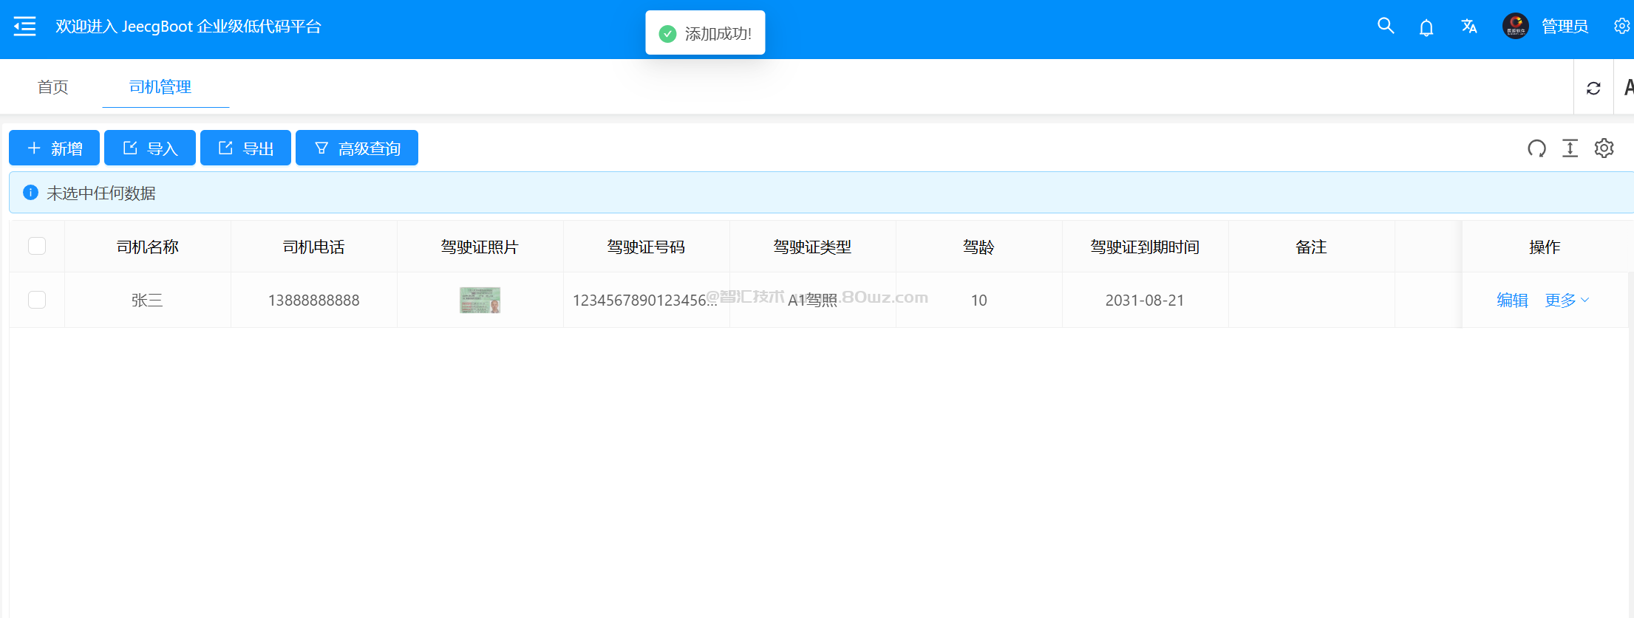Click the 新增 button to add a driver

coord(54,148)
